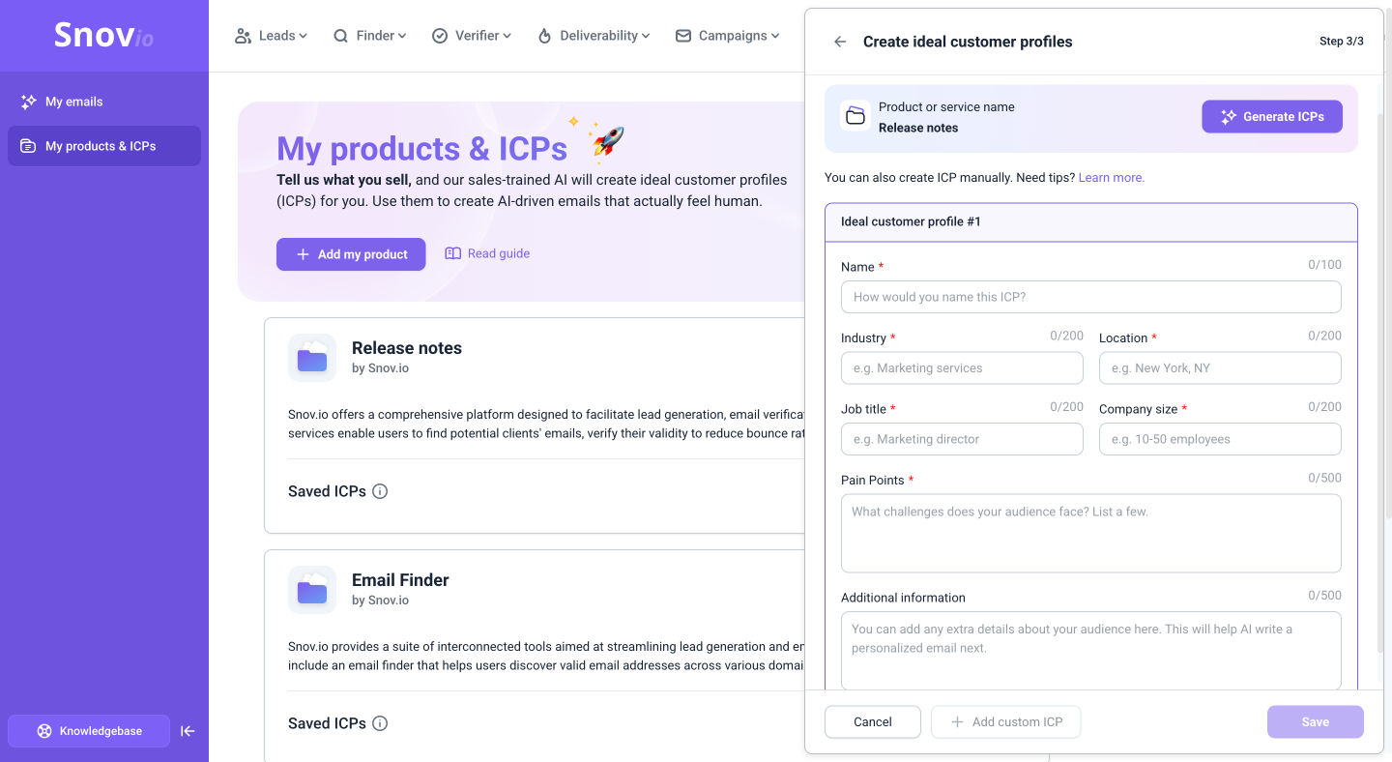Image resolution: width=1392 pixels, height=762 pixels.
Task: Click the Snov.io logo
Action: coord(103,36)
